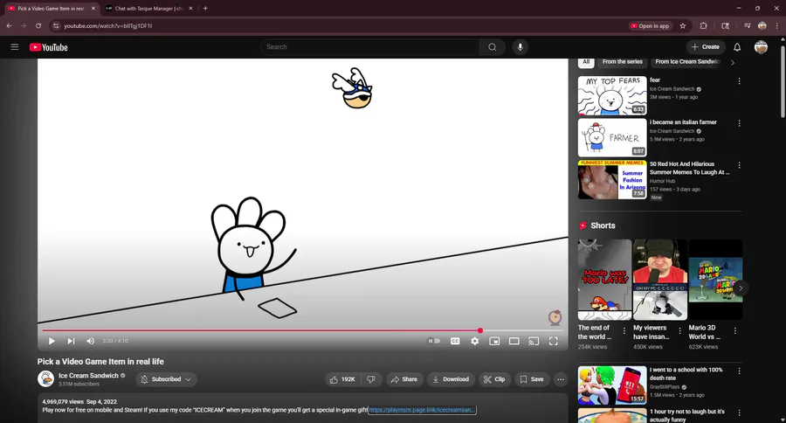Click the address bar URL
This screenshot has height=423, width=786.
[107, 25]
